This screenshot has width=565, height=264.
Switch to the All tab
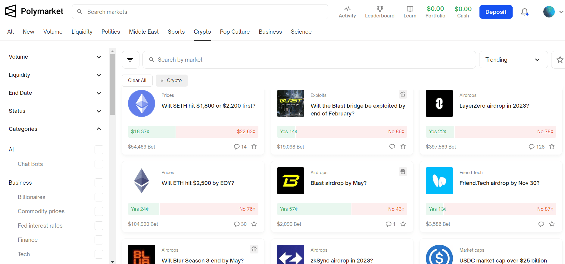click(x=11, y=32)
